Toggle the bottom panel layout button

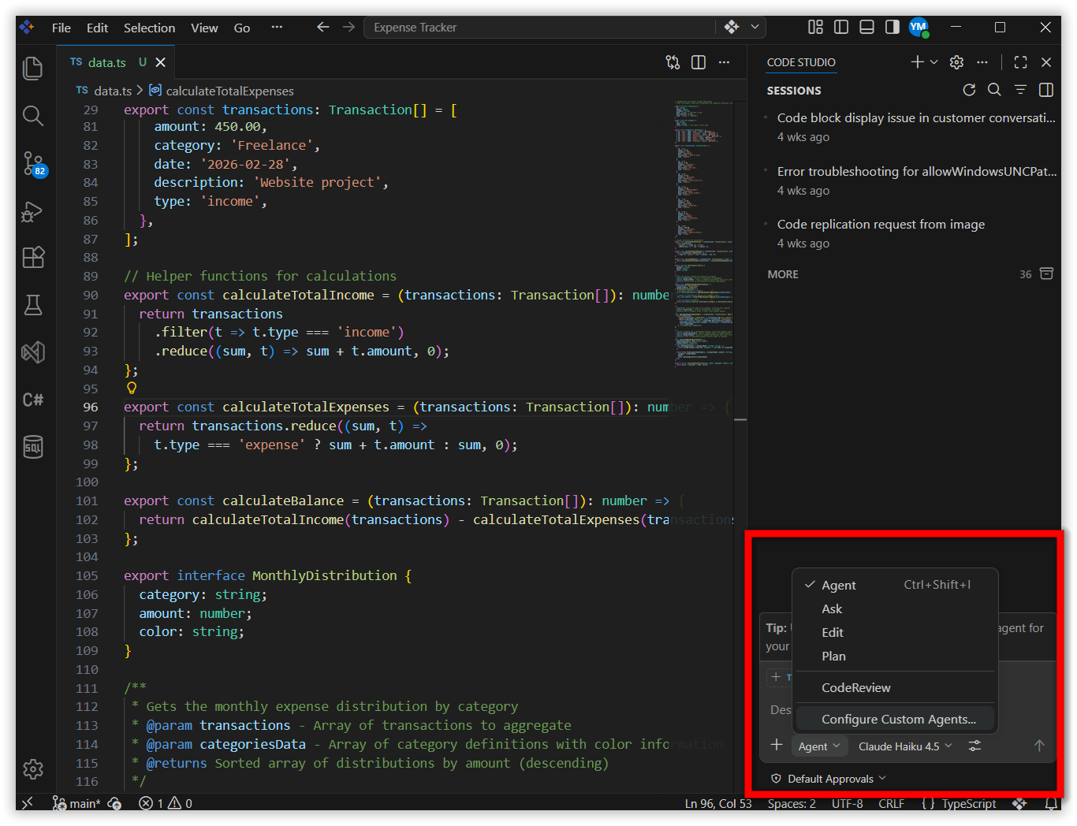[866, 27]
